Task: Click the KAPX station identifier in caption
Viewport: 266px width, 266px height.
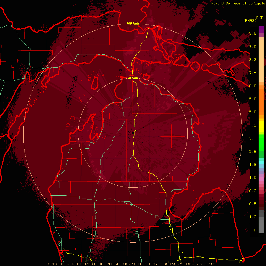Action: point(171,264)
